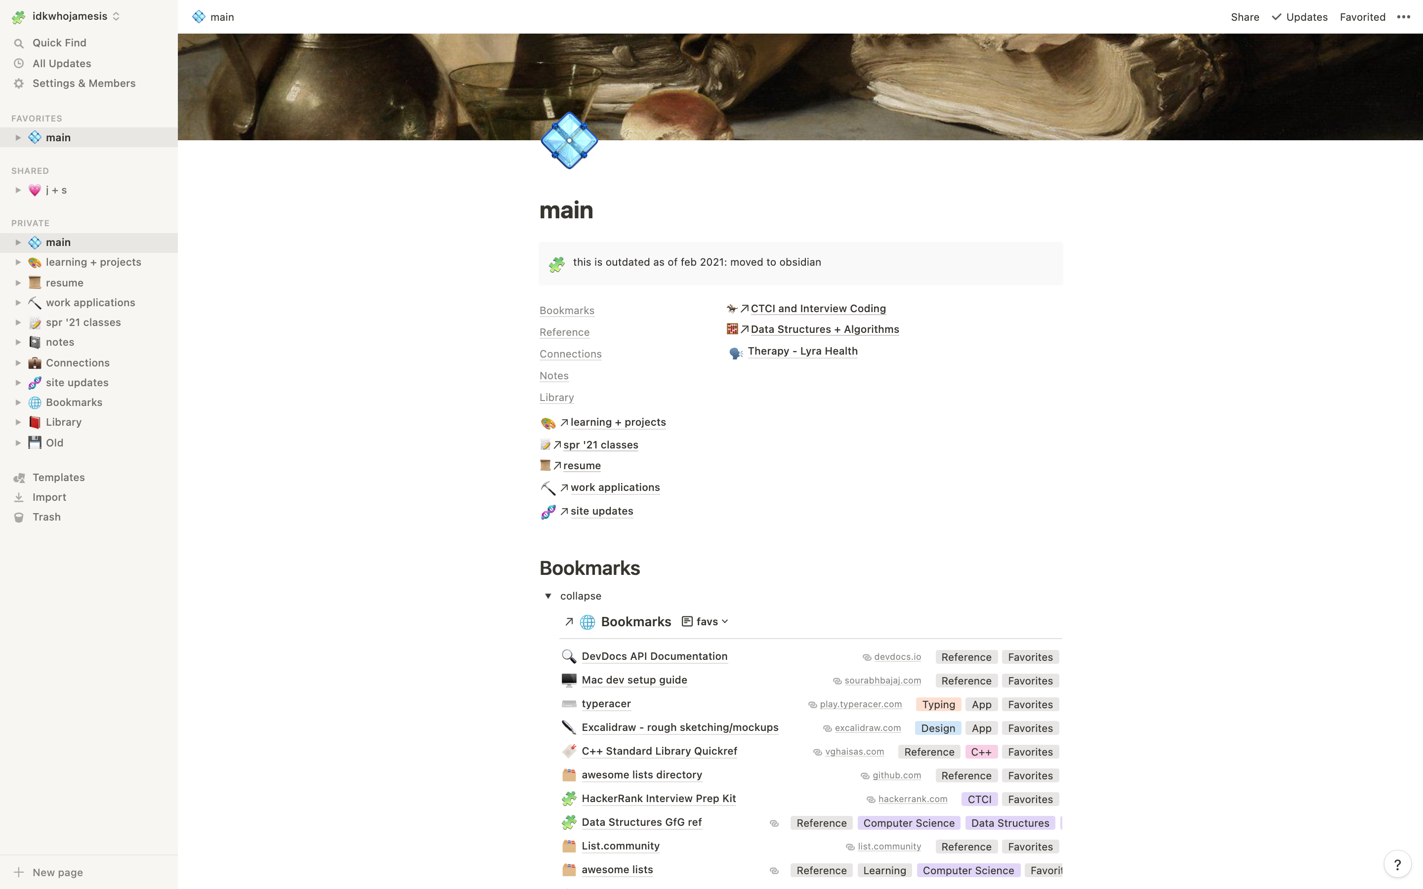Click the Updates checkmark icon in toolbar

coord(1275,16)
